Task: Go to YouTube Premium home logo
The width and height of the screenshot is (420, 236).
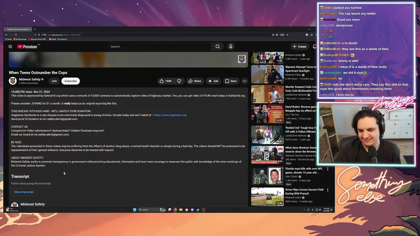Action: pos(28,47)
